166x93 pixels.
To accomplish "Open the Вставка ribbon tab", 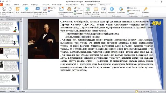I will click(16, 5).
